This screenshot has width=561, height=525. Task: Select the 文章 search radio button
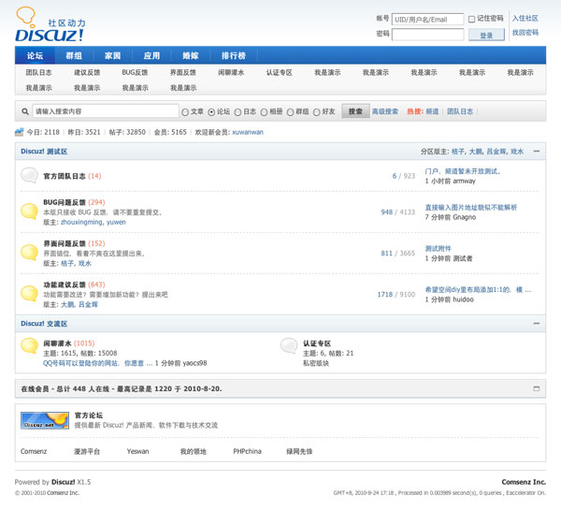[x=185, y=111]
